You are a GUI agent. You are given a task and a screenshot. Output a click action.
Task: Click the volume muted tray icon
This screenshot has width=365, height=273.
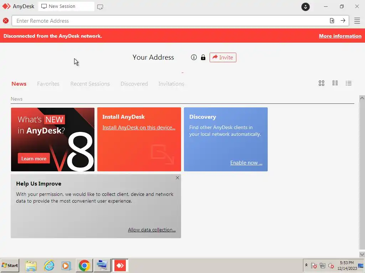(x=331, y=265)
